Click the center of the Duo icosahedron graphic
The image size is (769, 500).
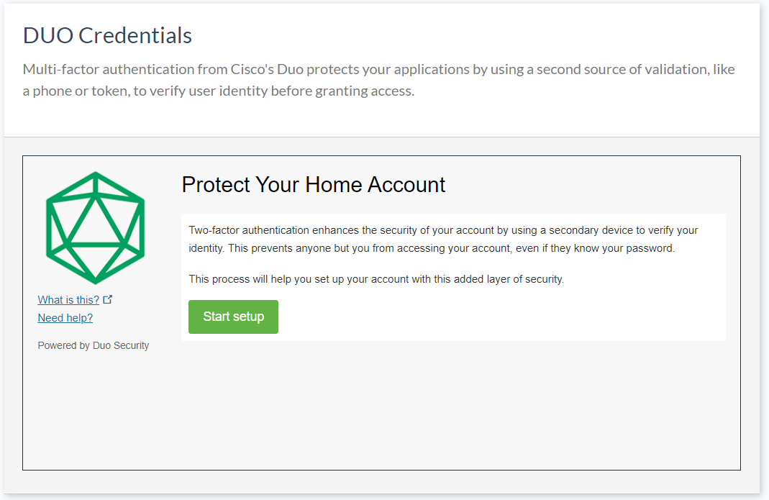point(95,226)
